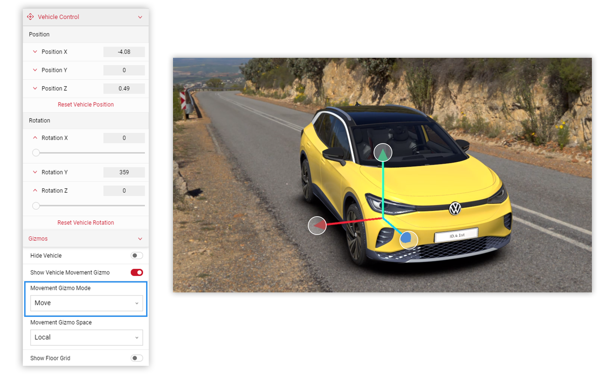Enable the Show Floor Grid switch
Screen dimensions: 613x374
(x=137, y=358)
